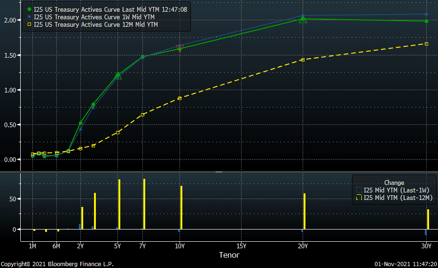This screenshot has width=438, height=268.
Task: Click the 15Y tenor axis label
Action: [x=242, y=246]
